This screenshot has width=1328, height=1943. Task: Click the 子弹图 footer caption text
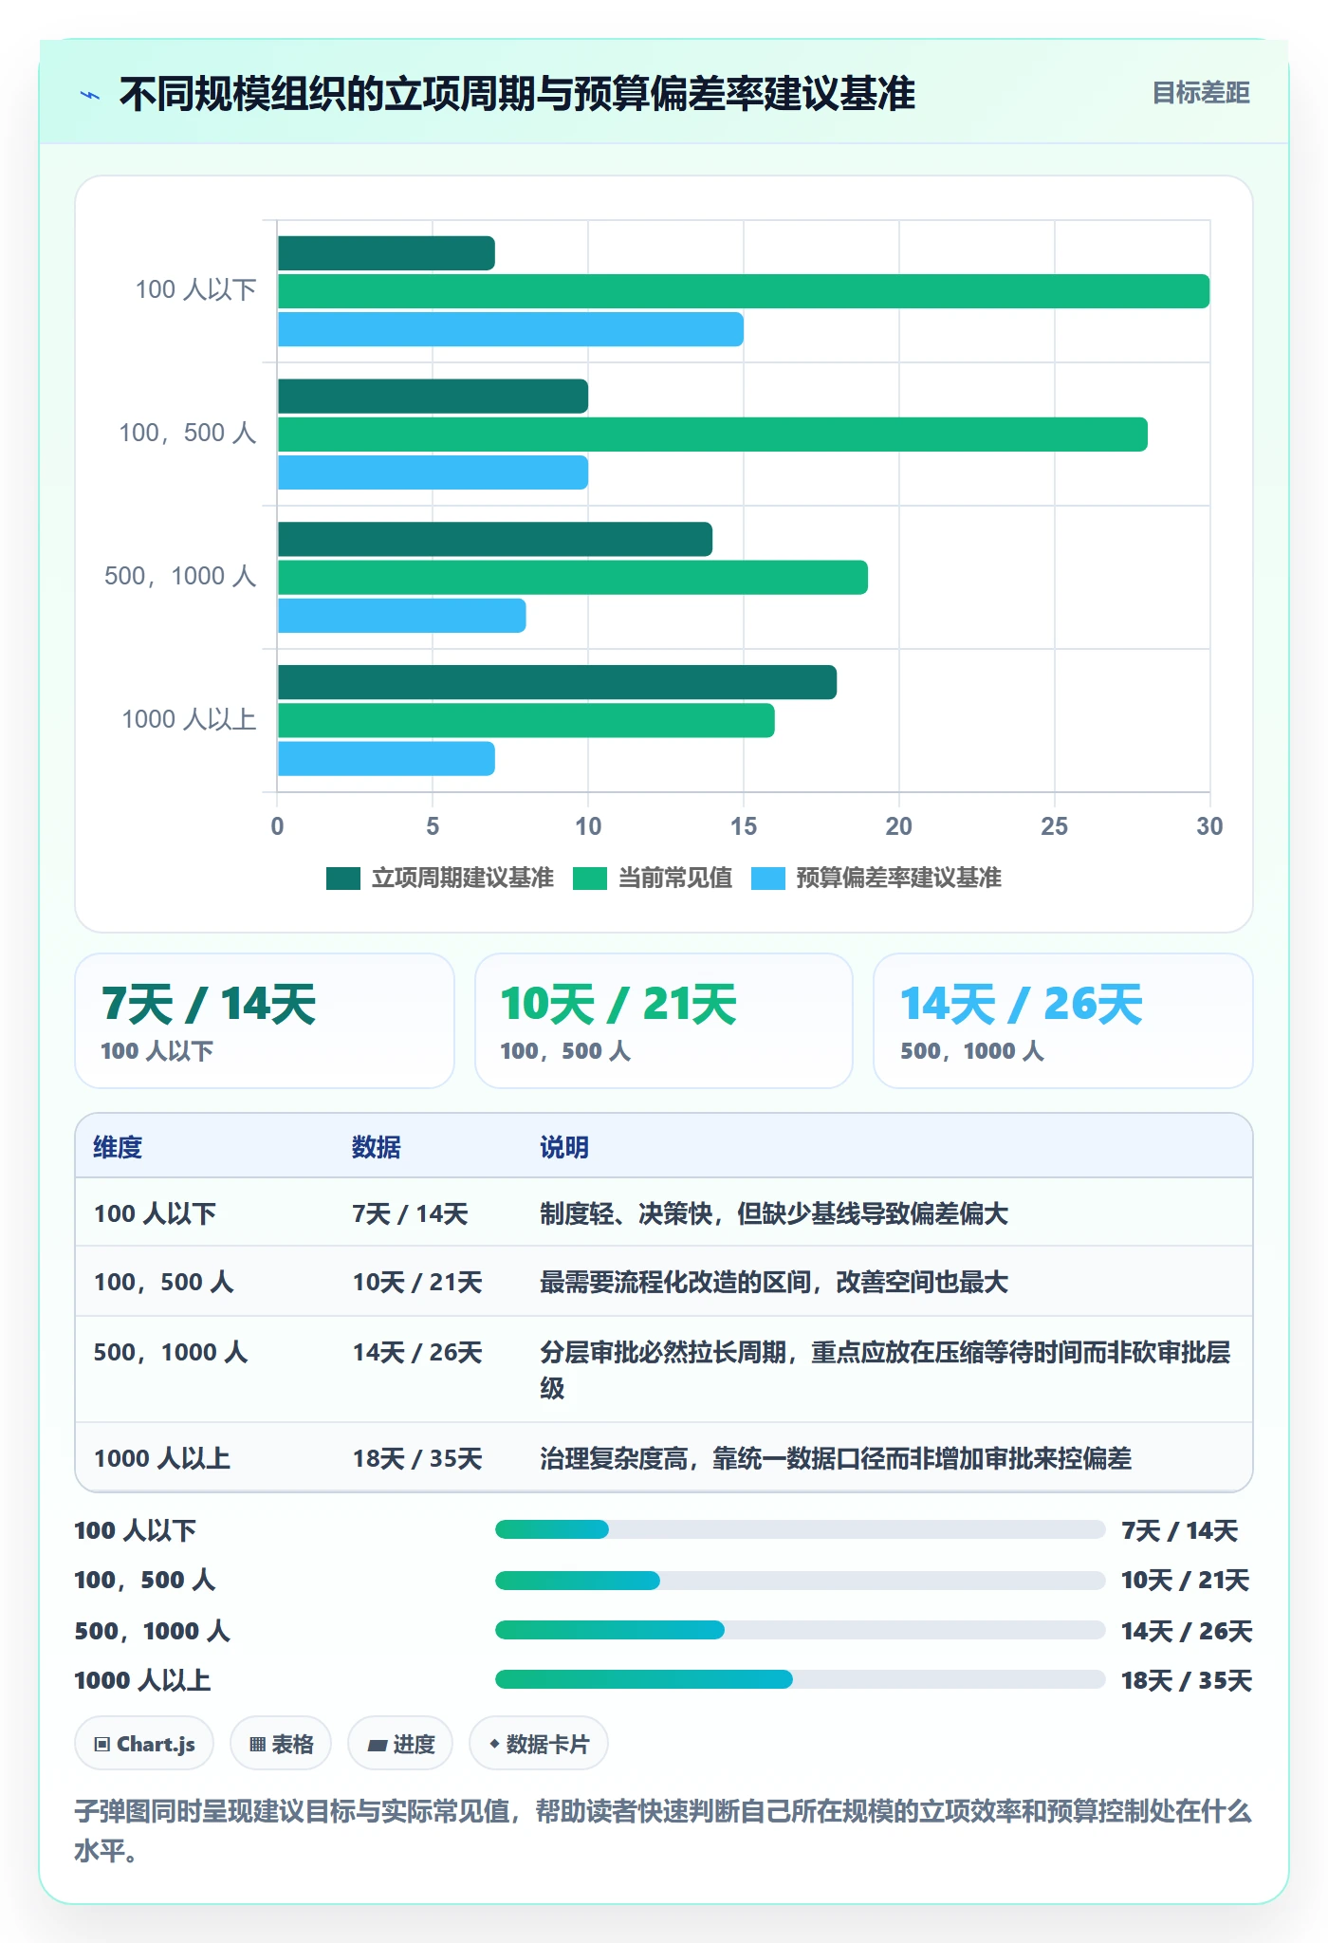pyautogui.click(x=663, y=1831)
